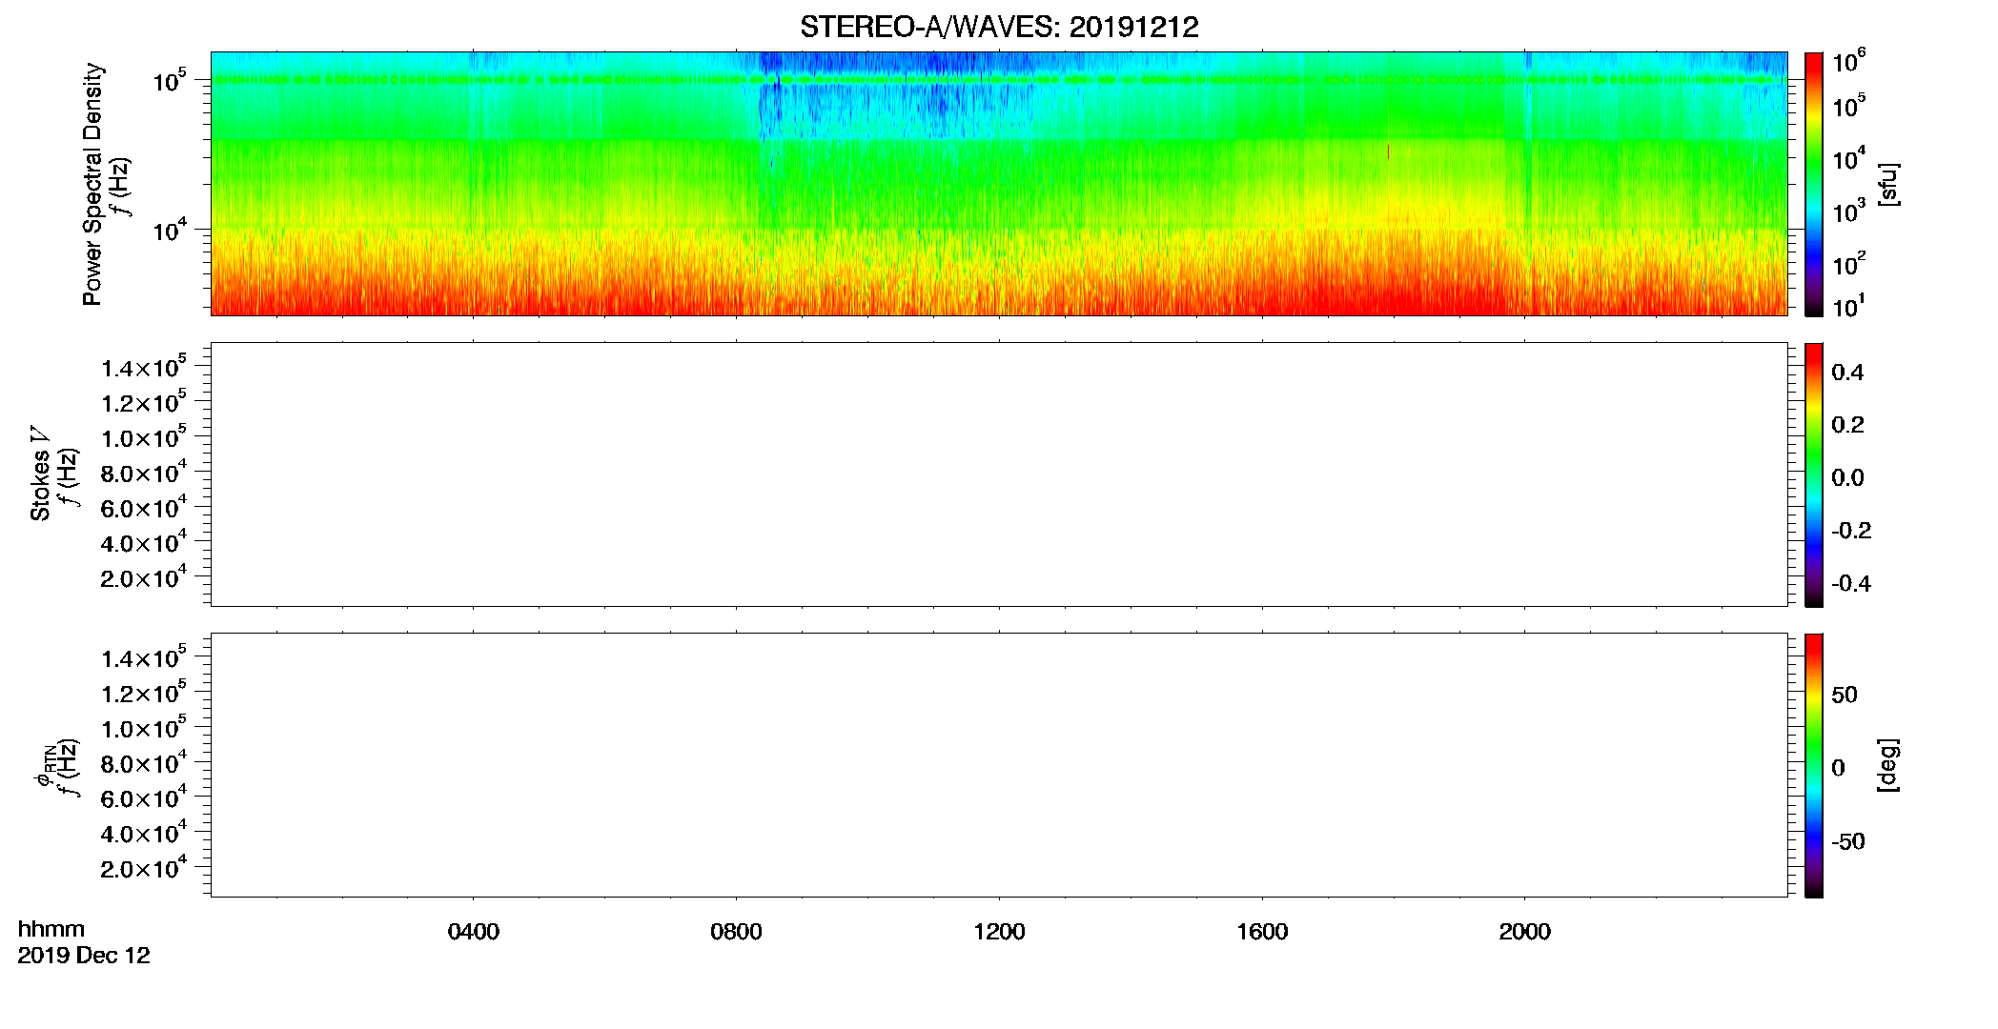
Task: Click the power spectral density color bar
Action: (x=1814, y=184)
